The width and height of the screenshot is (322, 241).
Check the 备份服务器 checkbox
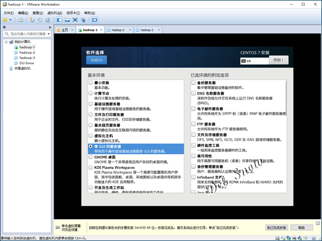point(194,83)
